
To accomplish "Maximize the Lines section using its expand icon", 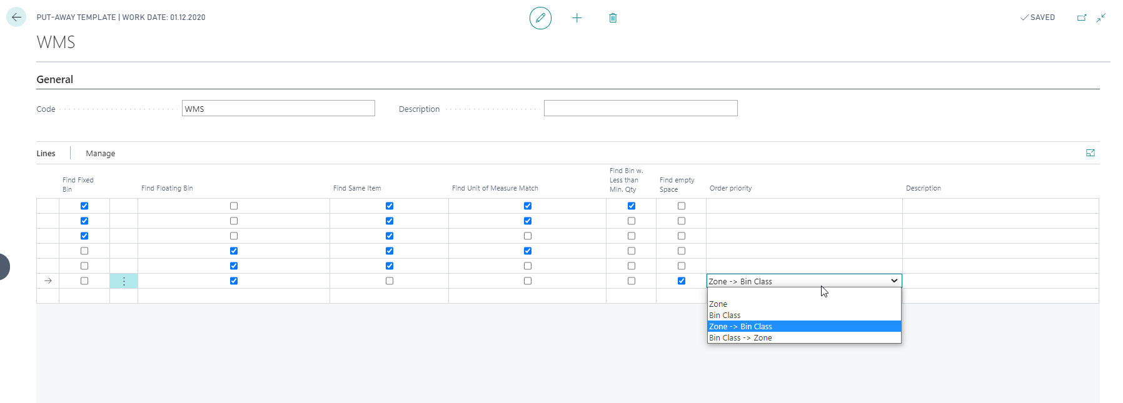I will click(x=1090, y=153).
